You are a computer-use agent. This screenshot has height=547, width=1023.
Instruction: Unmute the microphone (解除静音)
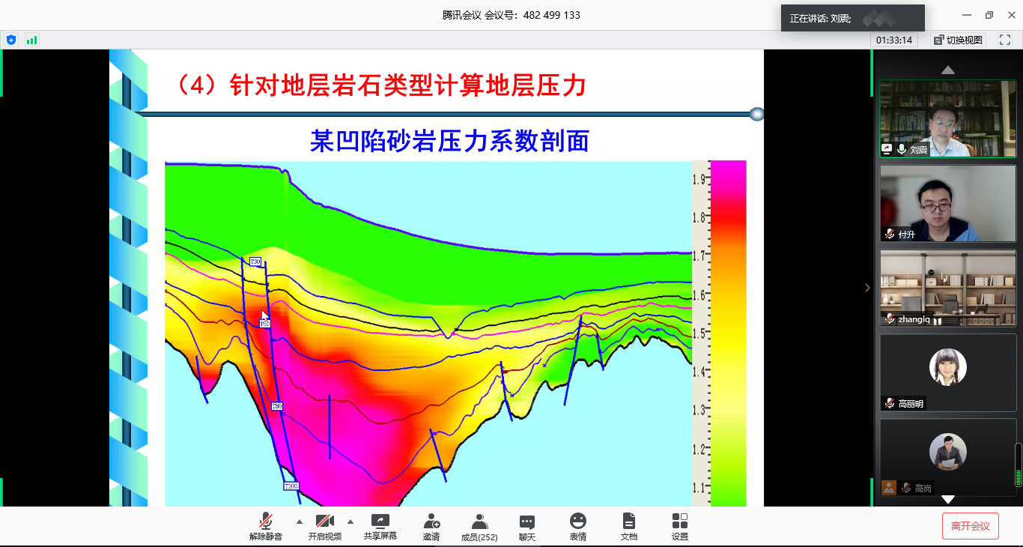(266, 526)
